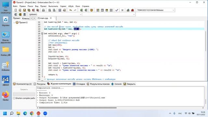The width and height of the screenshot is (208, 117).
Task: Click the disabled Прервать button
Action: (x=24, y=90)
